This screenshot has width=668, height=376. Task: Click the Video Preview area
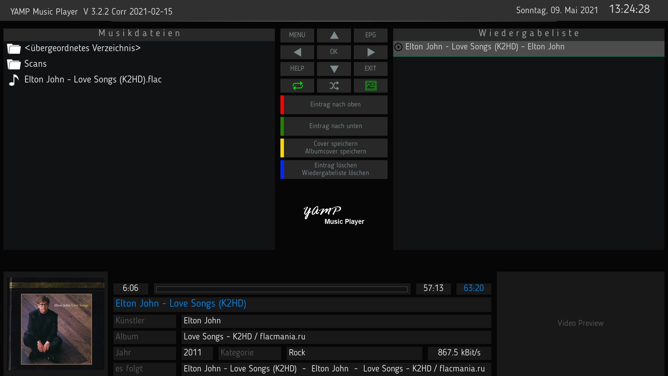[x=580, y=323]
